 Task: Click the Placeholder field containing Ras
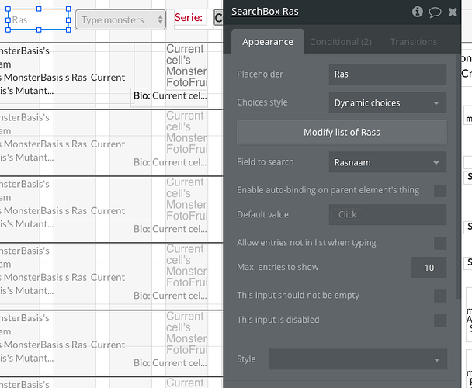[387, 74]
